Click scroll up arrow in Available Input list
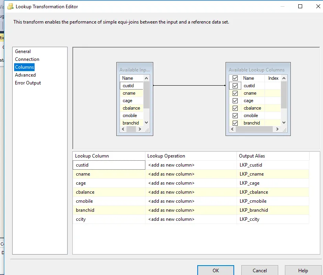The image size is (323, 275). point(146,78)
